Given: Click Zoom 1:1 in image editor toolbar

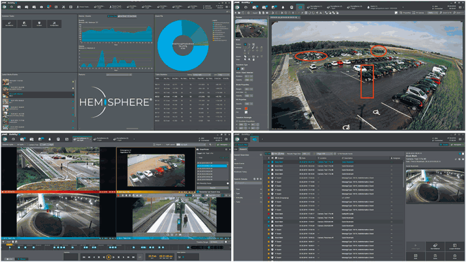Looking at the screenshot, I should 459,13.
